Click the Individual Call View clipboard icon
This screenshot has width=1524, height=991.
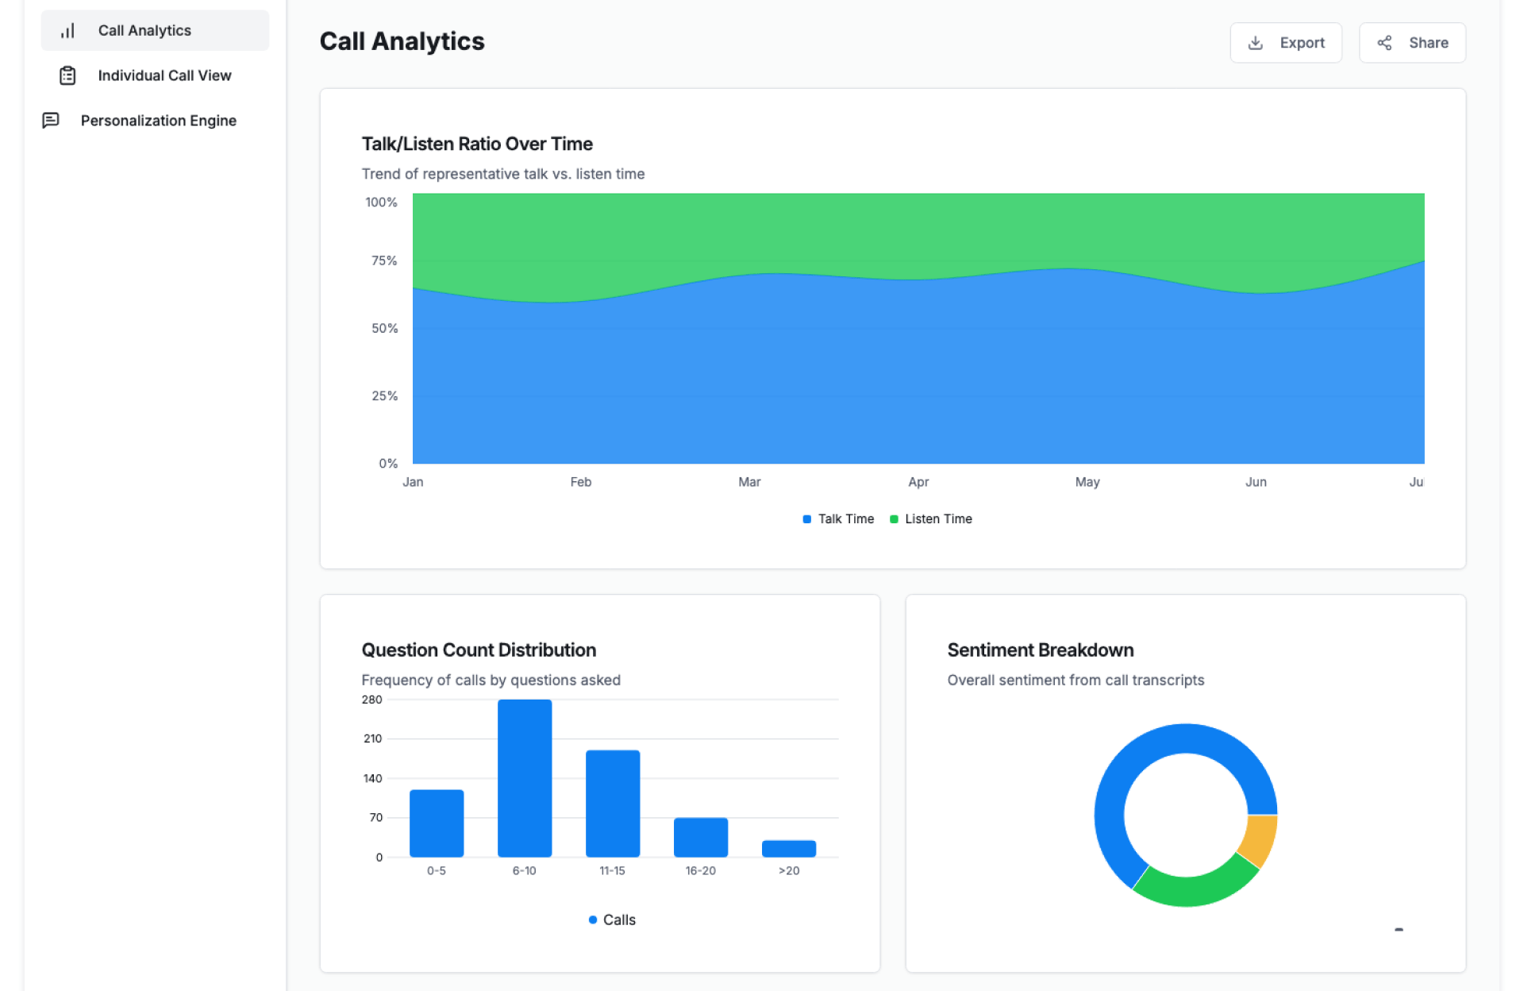(67, 75)
